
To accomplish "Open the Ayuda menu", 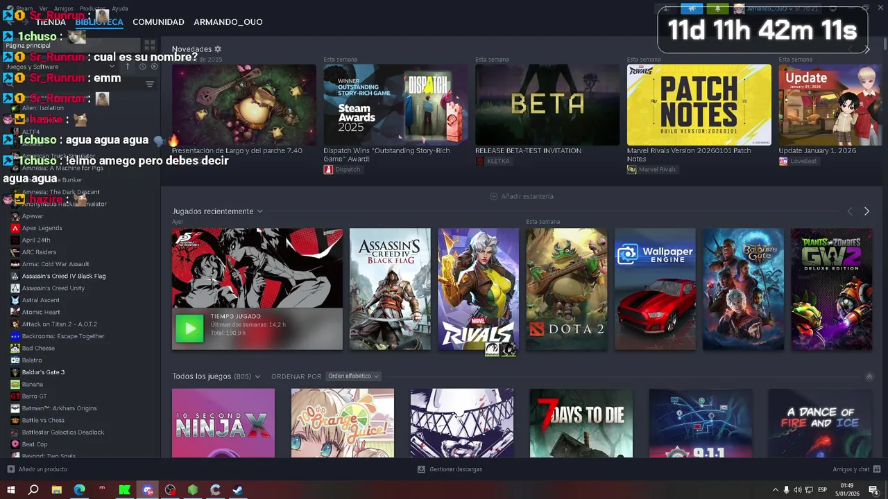I will pos(120,8).
